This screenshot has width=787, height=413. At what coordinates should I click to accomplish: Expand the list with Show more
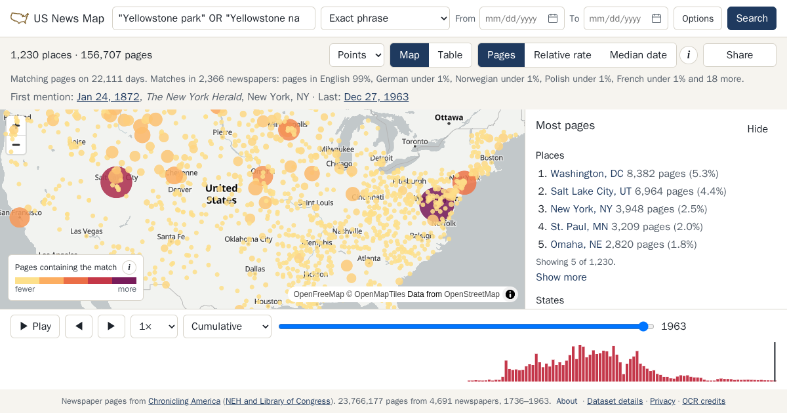click(x=561, y=277)
